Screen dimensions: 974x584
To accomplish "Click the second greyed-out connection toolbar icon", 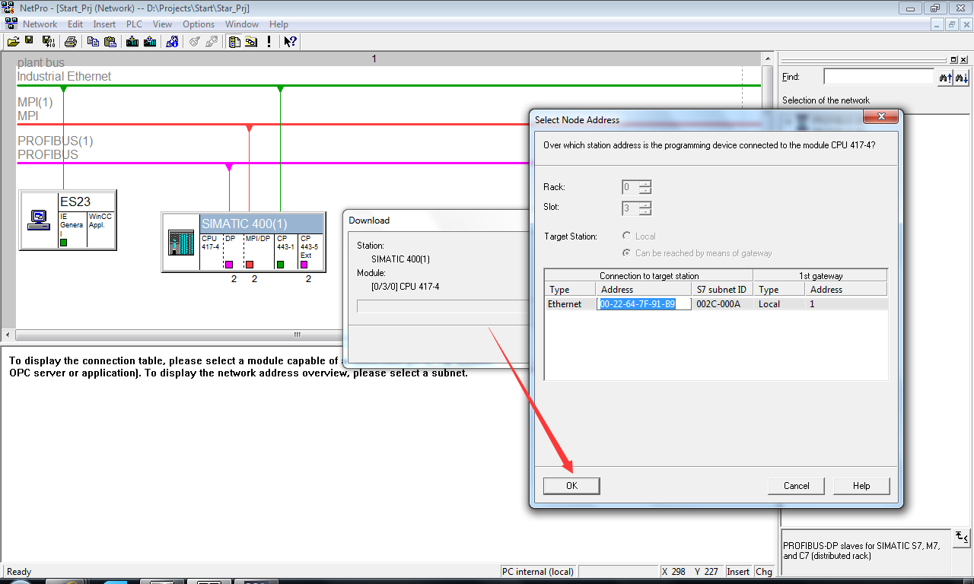I will click(x=212, y=41).
